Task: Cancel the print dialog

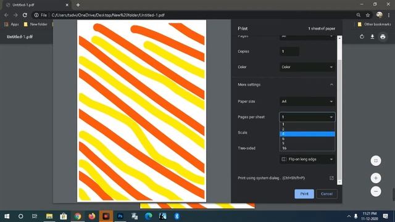Action: click(x=326, y=194)
